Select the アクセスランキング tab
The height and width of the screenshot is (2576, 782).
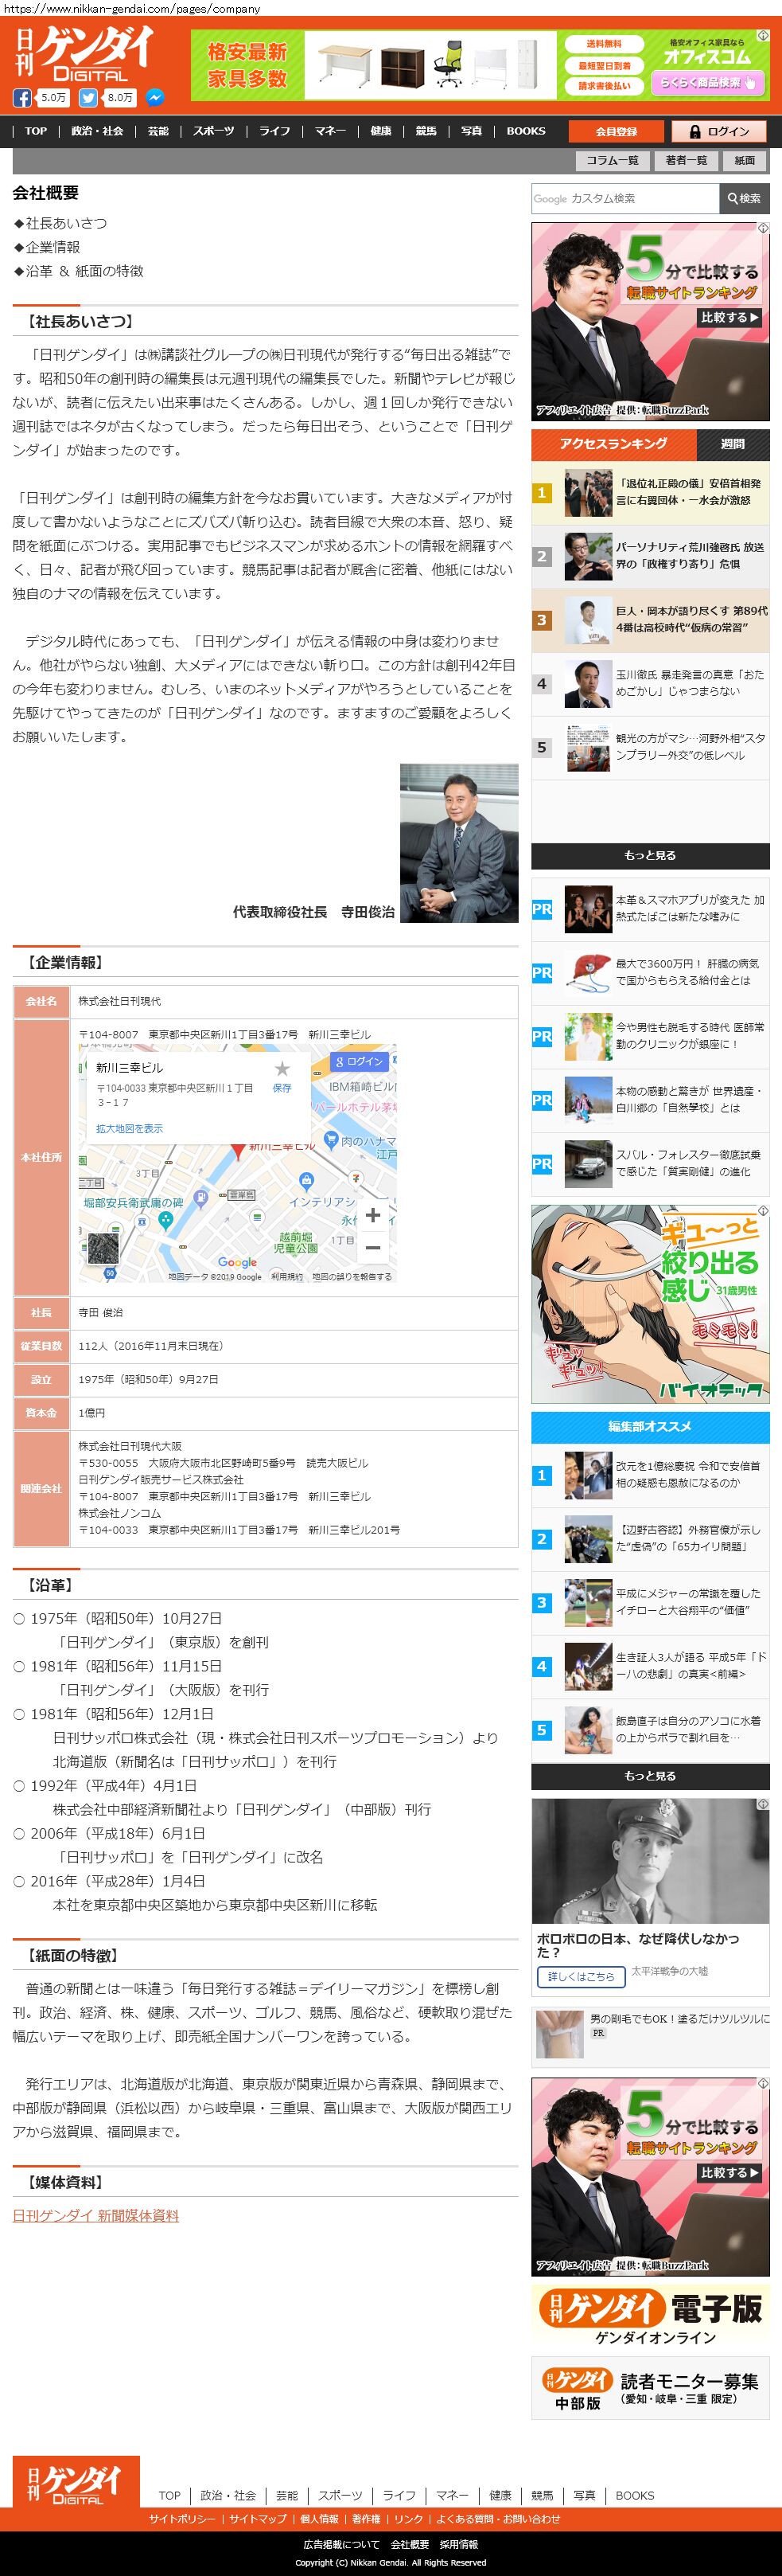click(x=613, y=444)
